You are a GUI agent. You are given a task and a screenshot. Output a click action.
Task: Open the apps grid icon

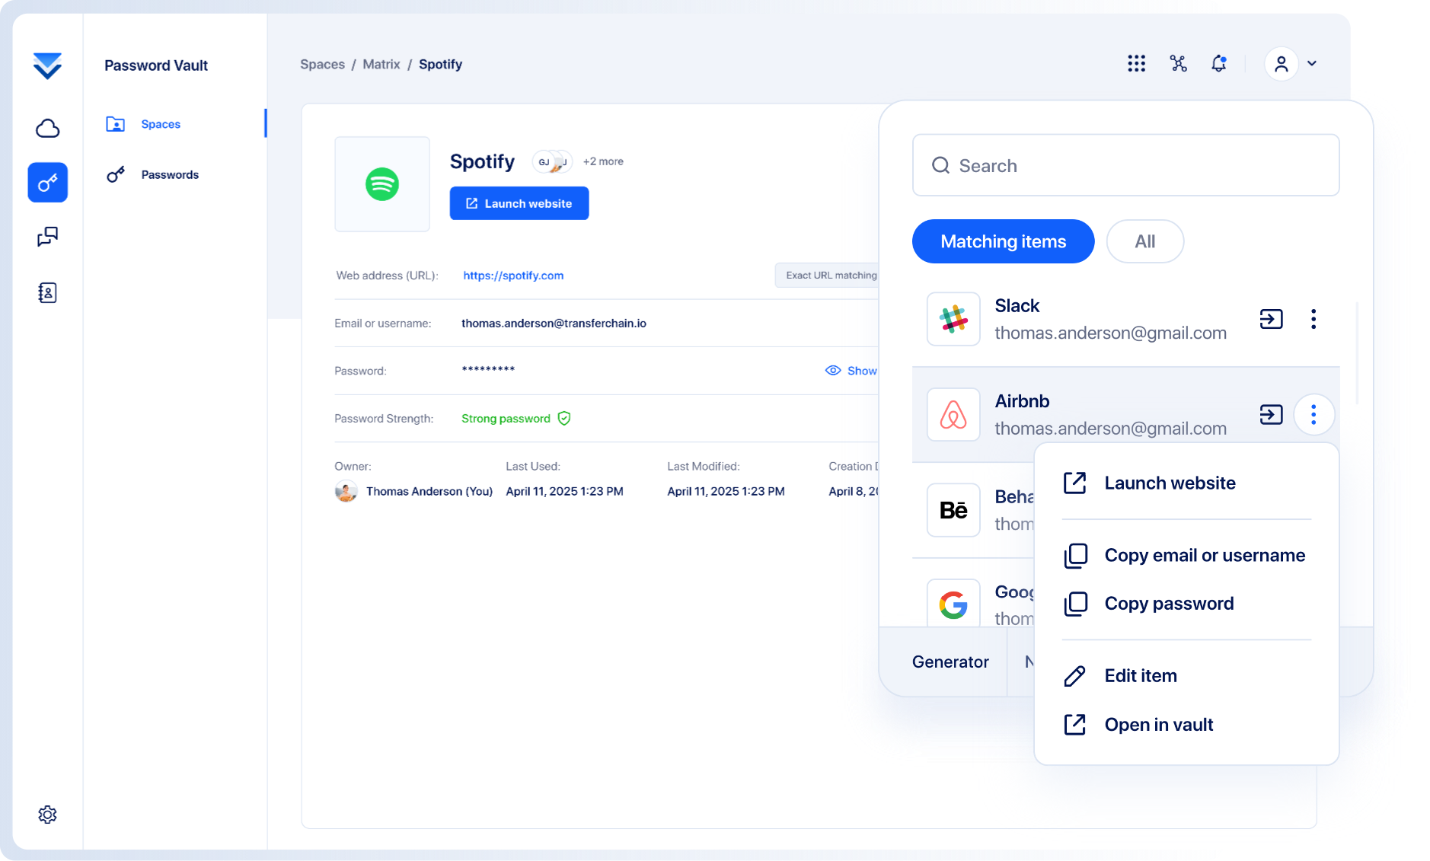coord(1136,63)
